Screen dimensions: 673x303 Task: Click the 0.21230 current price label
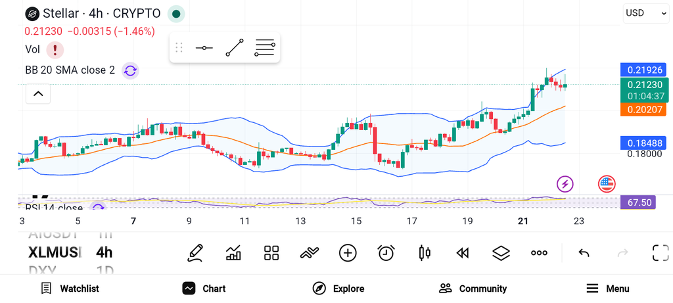coord(644,85)
